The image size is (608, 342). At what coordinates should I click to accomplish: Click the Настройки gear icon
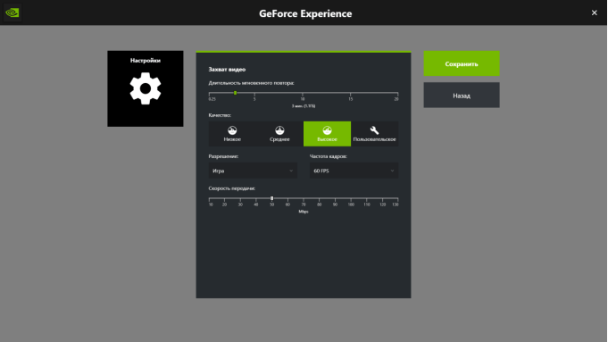point(146,88)
